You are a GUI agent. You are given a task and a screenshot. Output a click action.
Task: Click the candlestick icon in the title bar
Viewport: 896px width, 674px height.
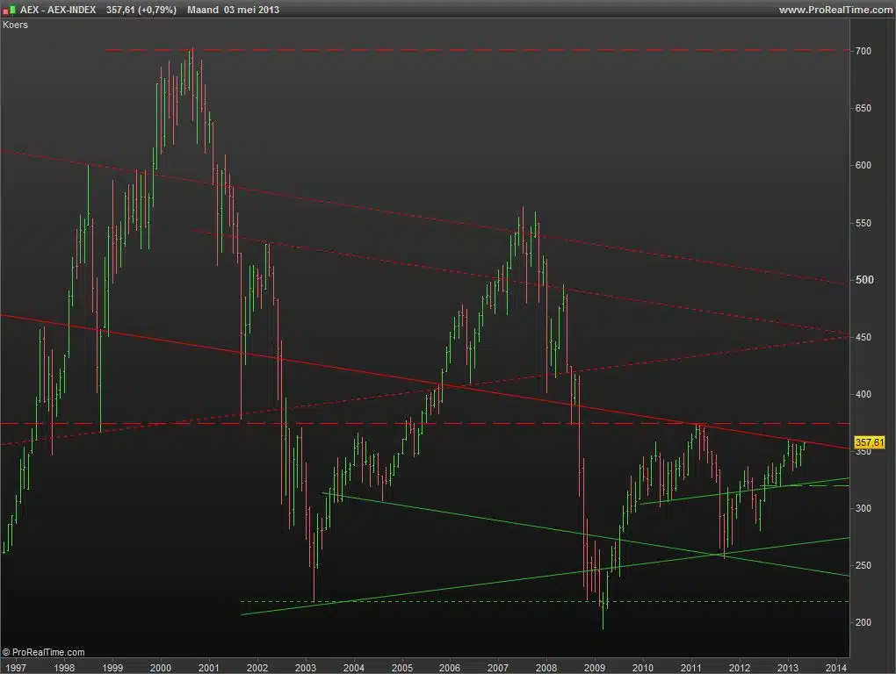(10, 10)
